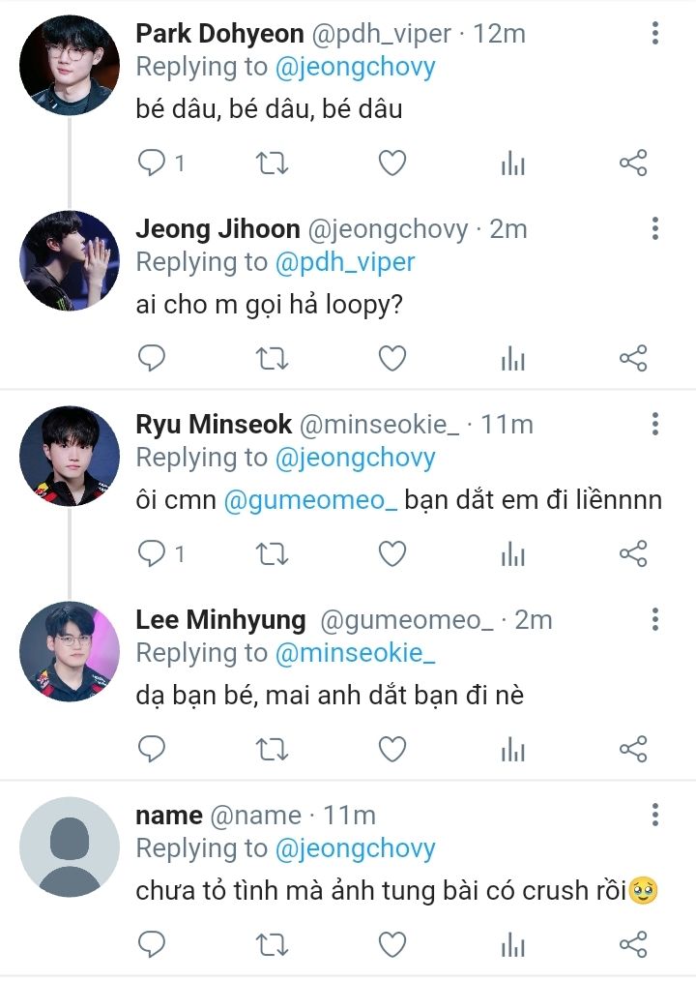The image size is (696, 981).
Task: Open the @gumeomeo_ mention in Minseok's tweet
Action: pos(310,501)
